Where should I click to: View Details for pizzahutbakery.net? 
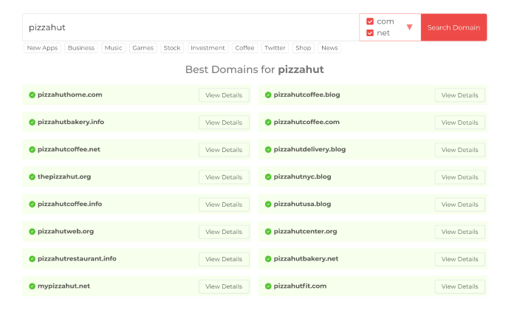[460, 259]
